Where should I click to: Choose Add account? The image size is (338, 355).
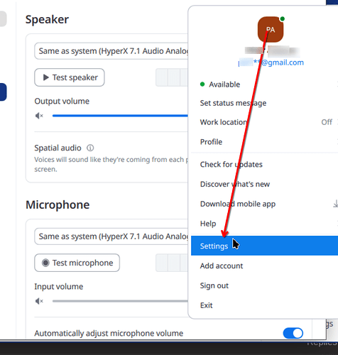point(264,266)
